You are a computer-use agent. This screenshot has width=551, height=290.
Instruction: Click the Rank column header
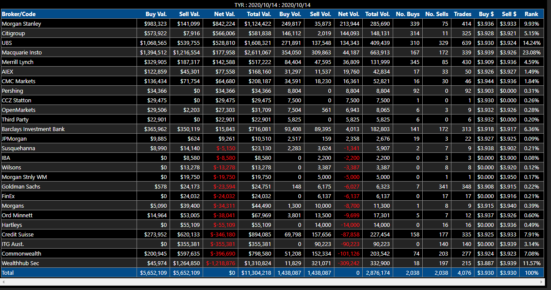pos(531,14)
